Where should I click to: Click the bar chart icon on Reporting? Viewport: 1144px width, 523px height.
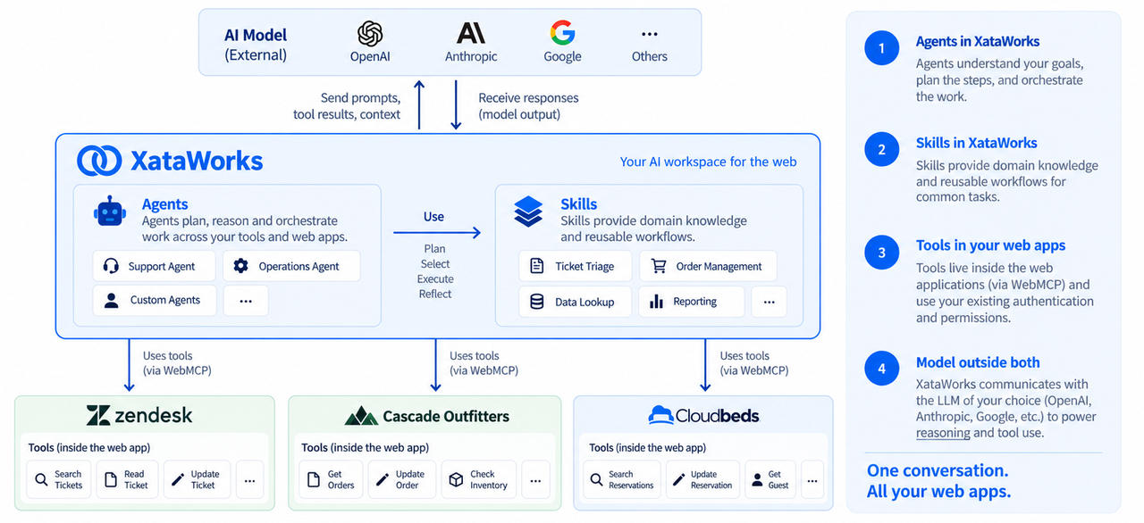(x=657, y=302)
